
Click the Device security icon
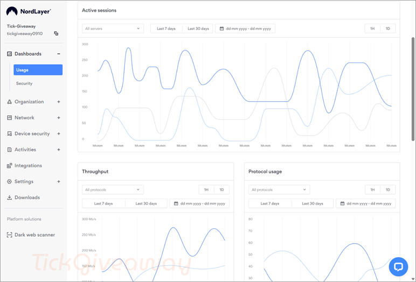(10, 133)
